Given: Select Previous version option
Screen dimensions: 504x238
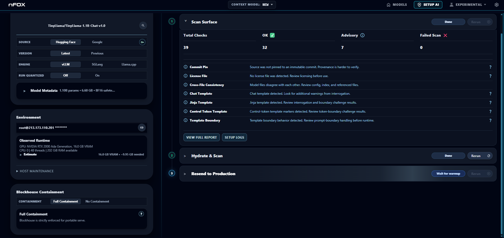Looking at the screenshot, I should [97, 53].
